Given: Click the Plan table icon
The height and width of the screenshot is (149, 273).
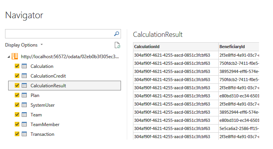Looking at the screenshot, I should (x=24, y=95).
